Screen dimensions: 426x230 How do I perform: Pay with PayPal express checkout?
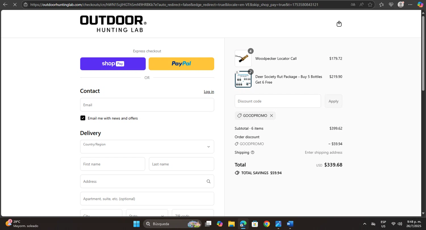pyautogui.click(x=181, y=64)
